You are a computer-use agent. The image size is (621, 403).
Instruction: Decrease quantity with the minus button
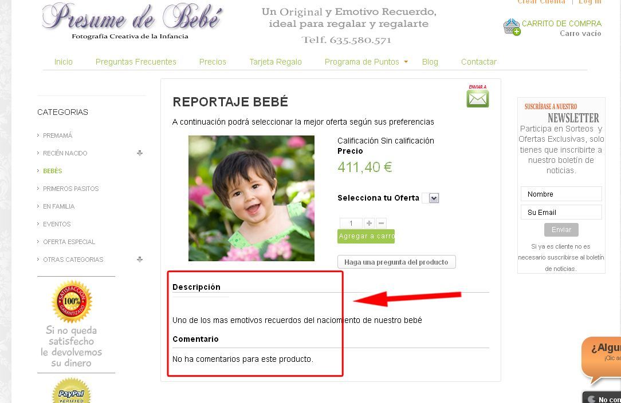(381, 224)
